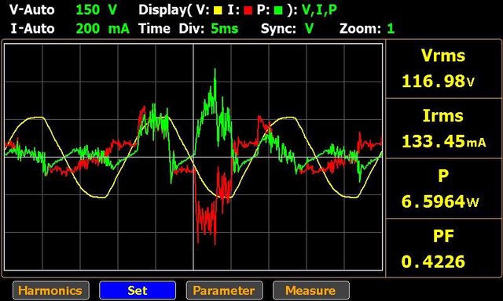Viewport: 503px width, 301px height.
Task: Select the V,I,P display mode value
Action: [320, 10]
